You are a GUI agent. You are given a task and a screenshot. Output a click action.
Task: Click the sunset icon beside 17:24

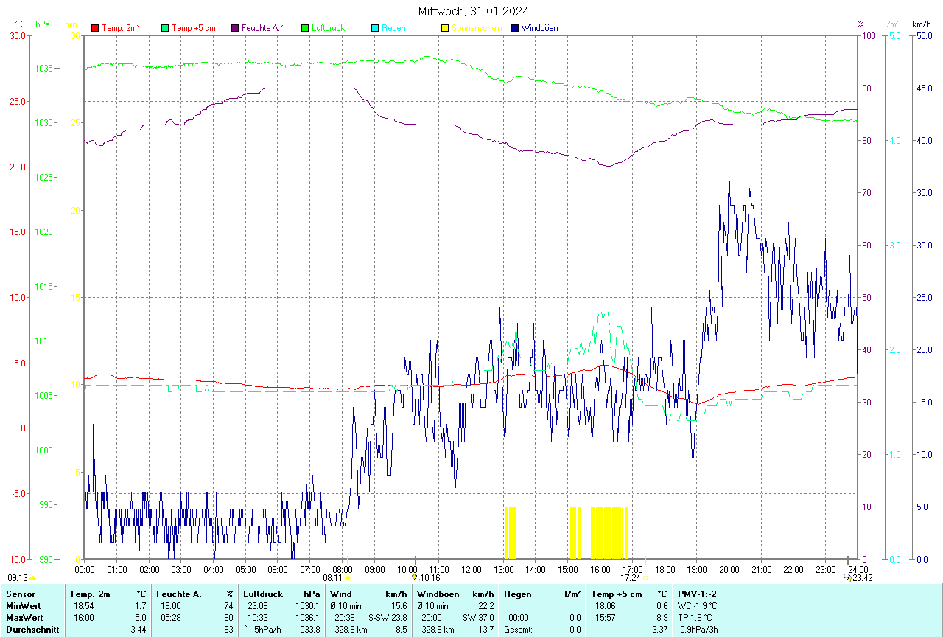pos(646,579)
